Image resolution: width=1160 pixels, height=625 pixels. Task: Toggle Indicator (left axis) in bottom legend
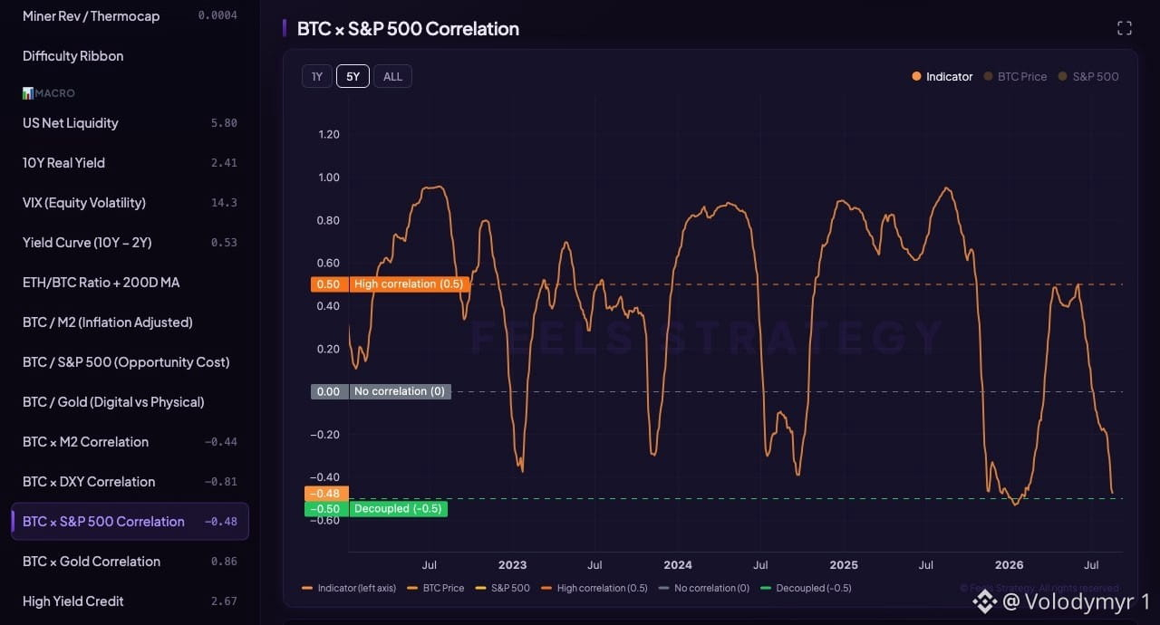(x=349, y=588)
